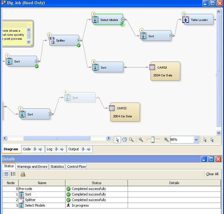The image size is (224, 214).
Task: Expand the Sort node 1 plus box
Action: 37,61
